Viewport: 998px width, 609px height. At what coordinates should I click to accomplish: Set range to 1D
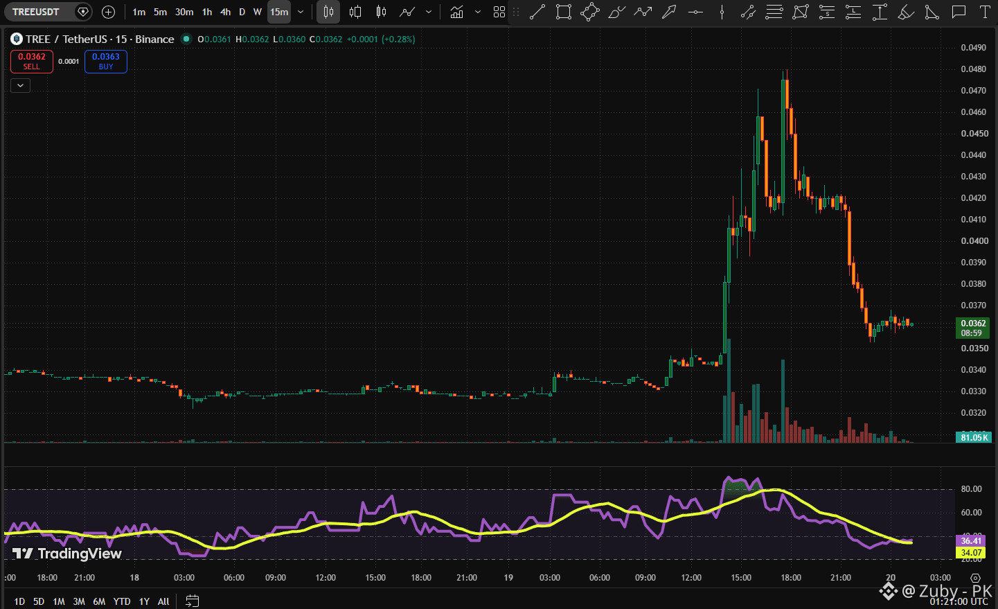click(19, 601)
